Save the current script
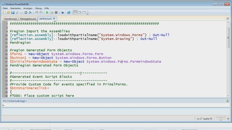The width and height of the screenshot is (232, 130). pos(13,13)
